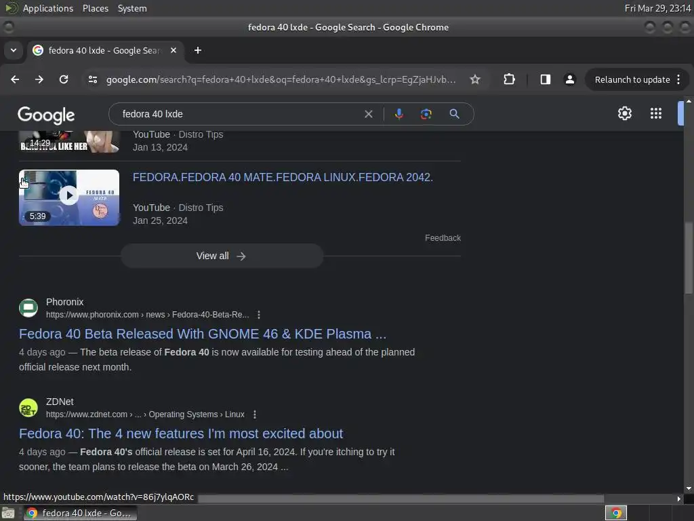Select the fedora 40 lxde tab
Image resolution: width=694 pixels, height=521 pixels.
point(104,50)
